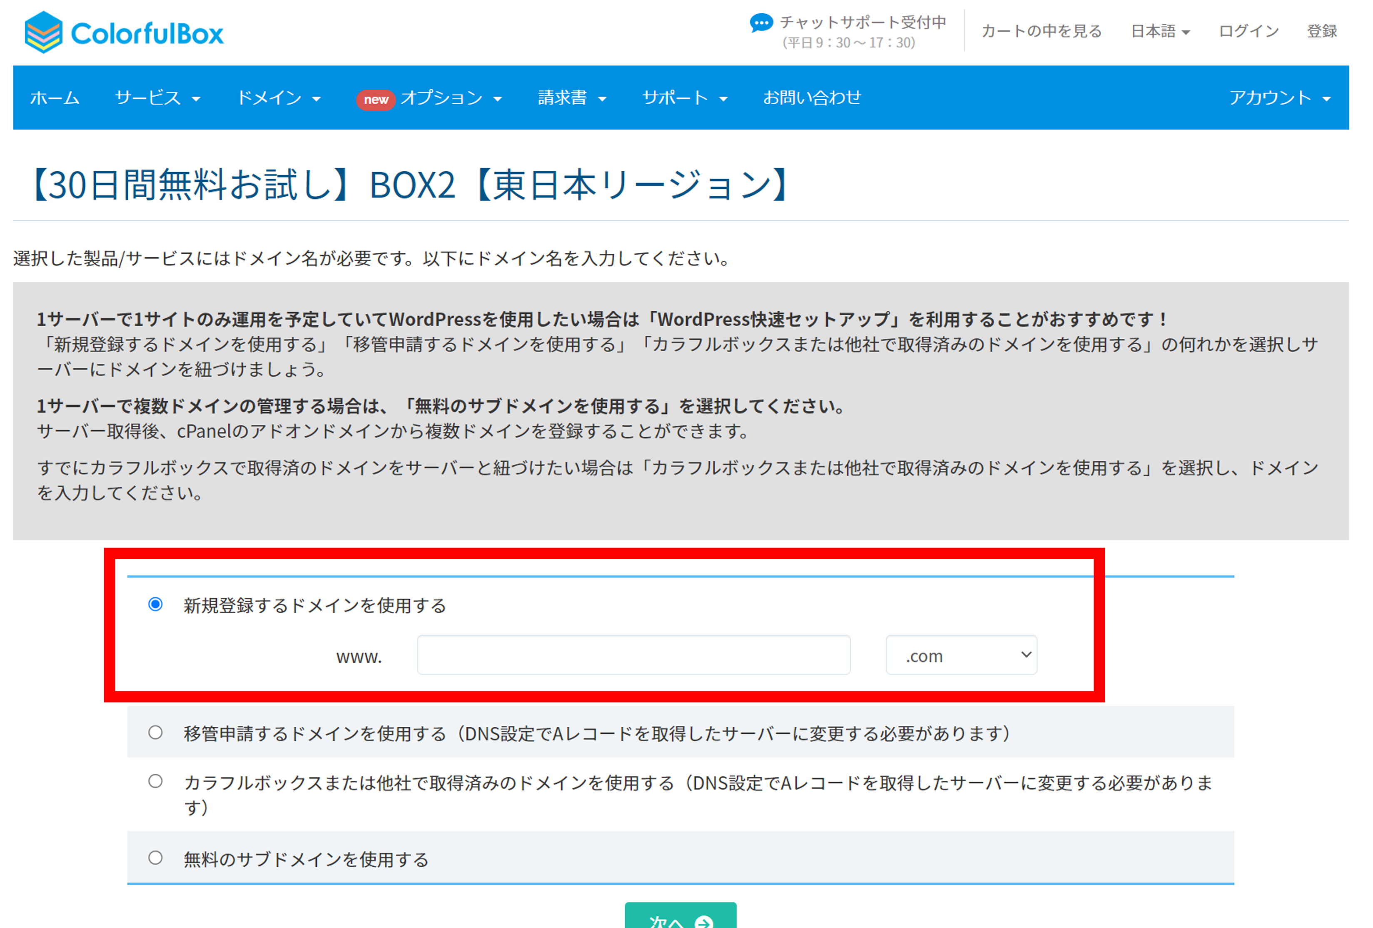Click the red new badge beside オプション
This screenshot has width=1373, height=928.
376,99
